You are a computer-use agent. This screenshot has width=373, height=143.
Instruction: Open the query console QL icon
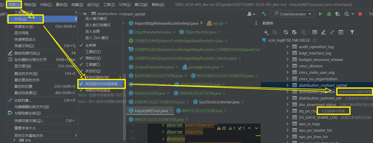click(341, 32)
